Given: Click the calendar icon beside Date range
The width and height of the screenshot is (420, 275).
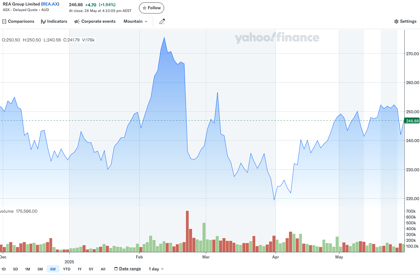Looking at the screenshot, I should click(x=116, y=269).
